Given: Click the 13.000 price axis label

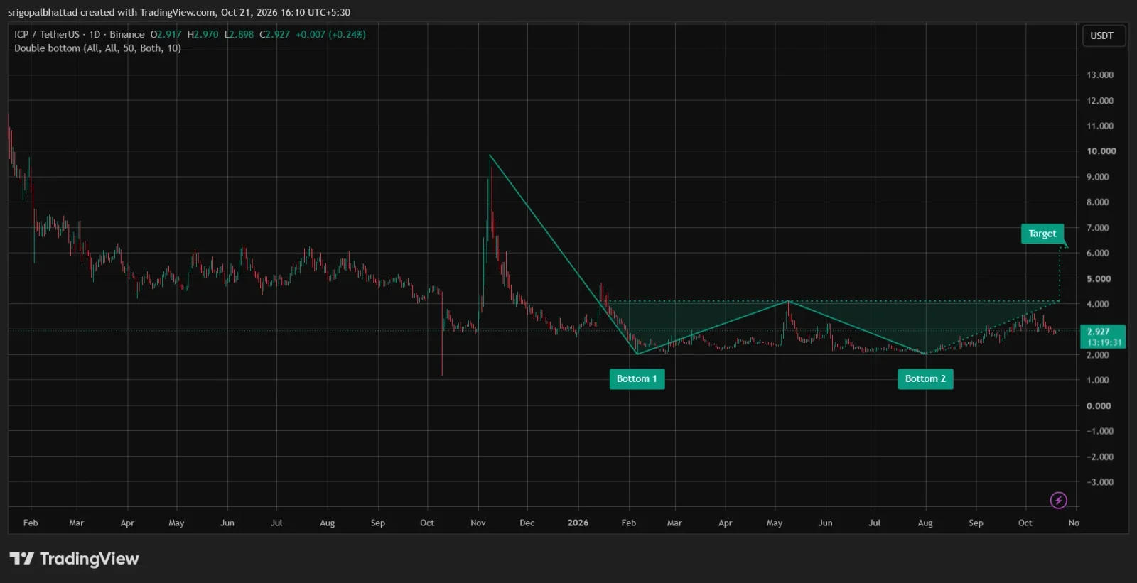Looking at the screenshot, I should [1100, 75].
